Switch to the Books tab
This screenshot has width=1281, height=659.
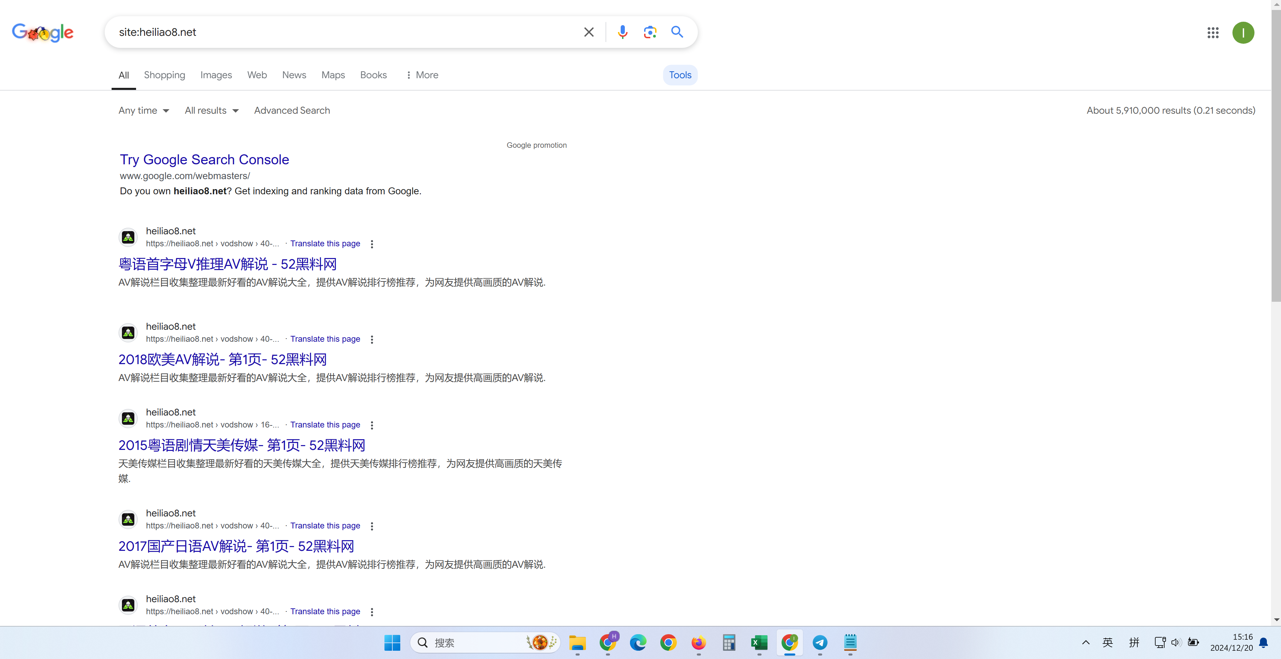pyautogui.click(x=373, y=75)
